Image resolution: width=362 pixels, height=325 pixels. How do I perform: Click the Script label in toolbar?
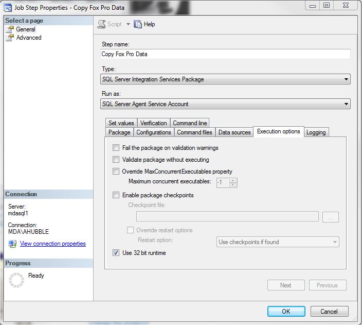click(115, 24)
